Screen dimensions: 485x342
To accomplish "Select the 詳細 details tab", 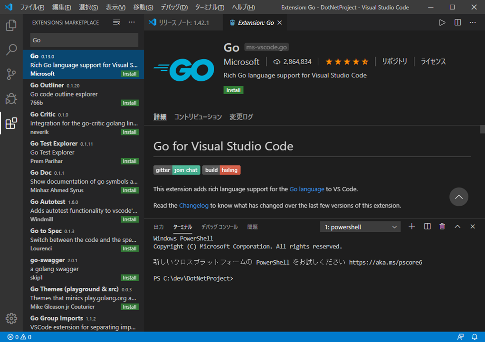I will (160, 117).
